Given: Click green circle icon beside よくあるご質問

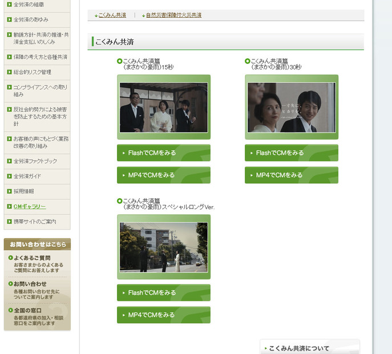Looking at the screenshot, I should (10, 258).
